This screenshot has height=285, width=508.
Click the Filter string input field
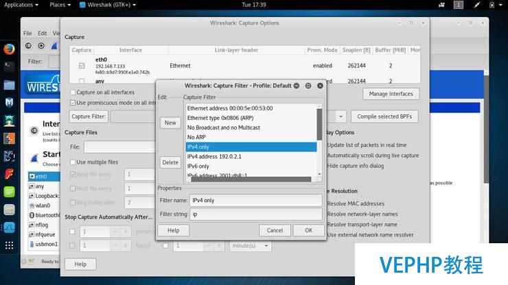[256, 214]
